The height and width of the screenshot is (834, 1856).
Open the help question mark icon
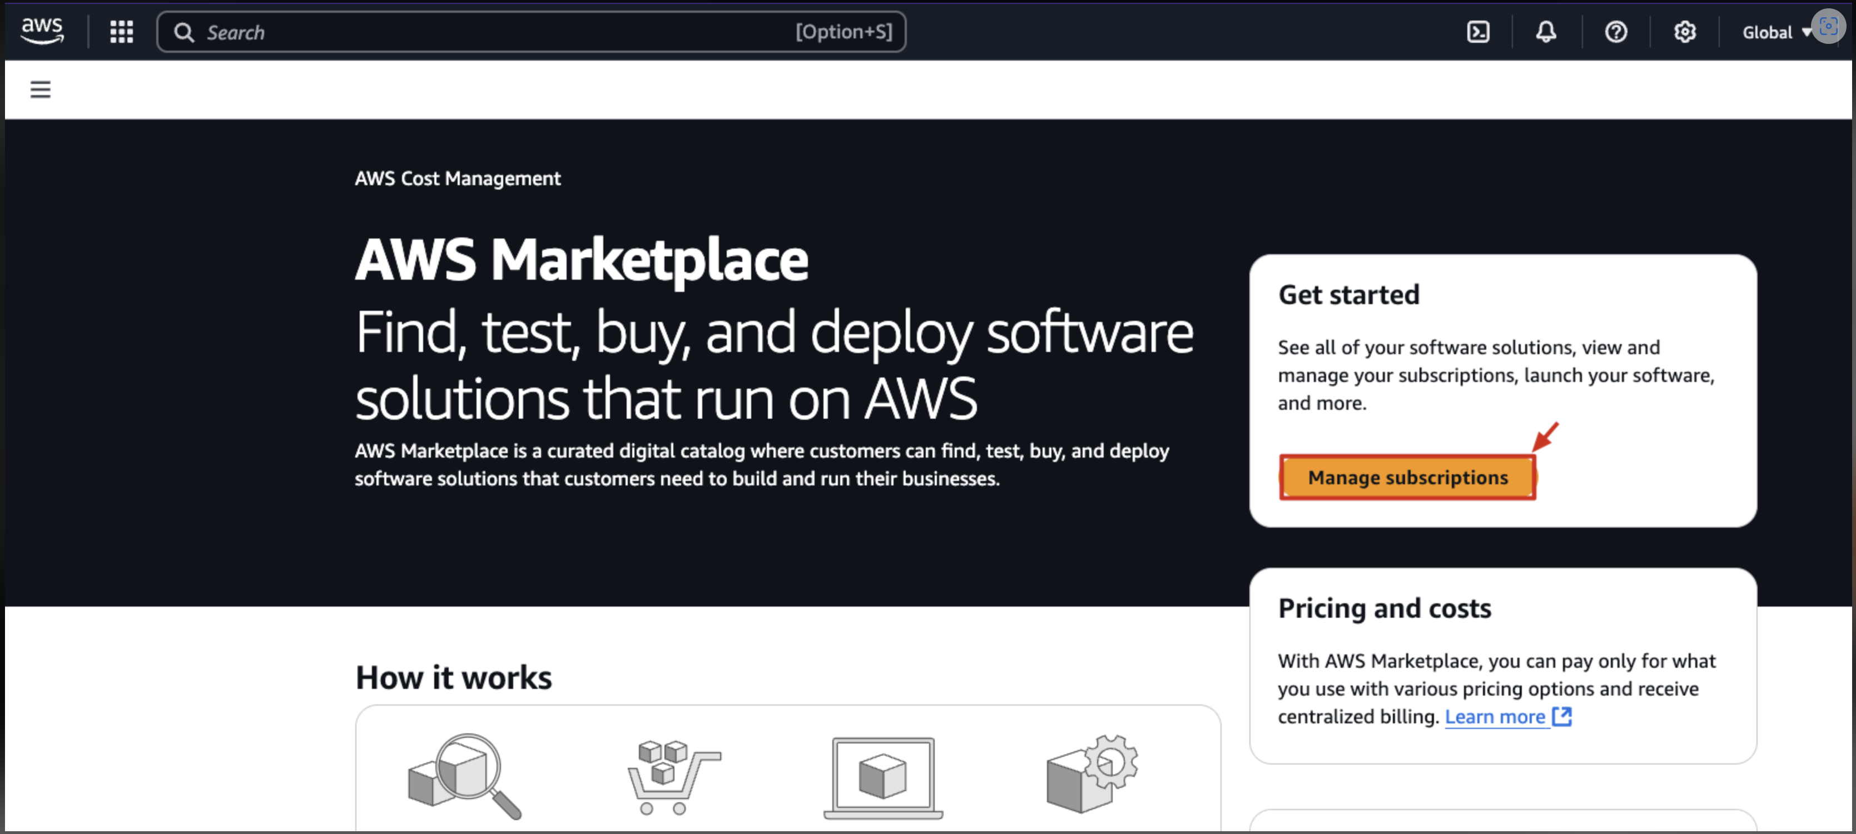point(1615,32)
